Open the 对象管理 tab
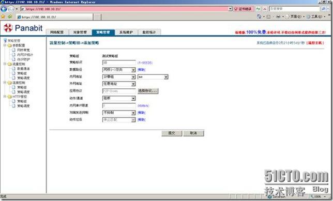 click(80, 32)
